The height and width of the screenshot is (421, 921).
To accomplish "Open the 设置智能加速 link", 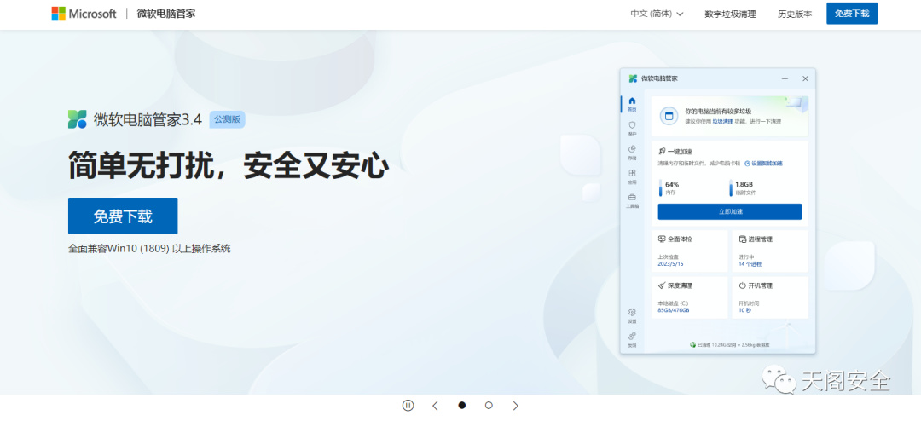I will (x=763, y=164).
